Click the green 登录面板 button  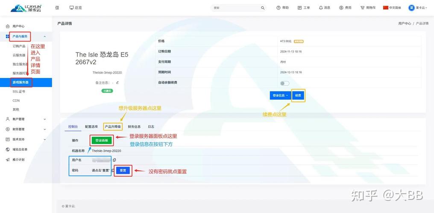pos(102,141)
